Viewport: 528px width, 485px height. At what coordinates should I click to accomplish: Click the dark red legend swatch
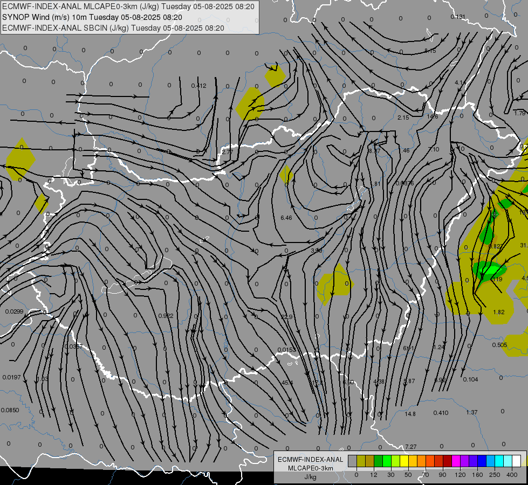pos(447,461)
